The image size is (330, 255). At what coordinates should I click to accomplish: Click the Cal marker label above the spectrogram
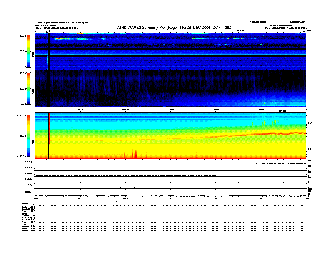[x=48, y=32]
